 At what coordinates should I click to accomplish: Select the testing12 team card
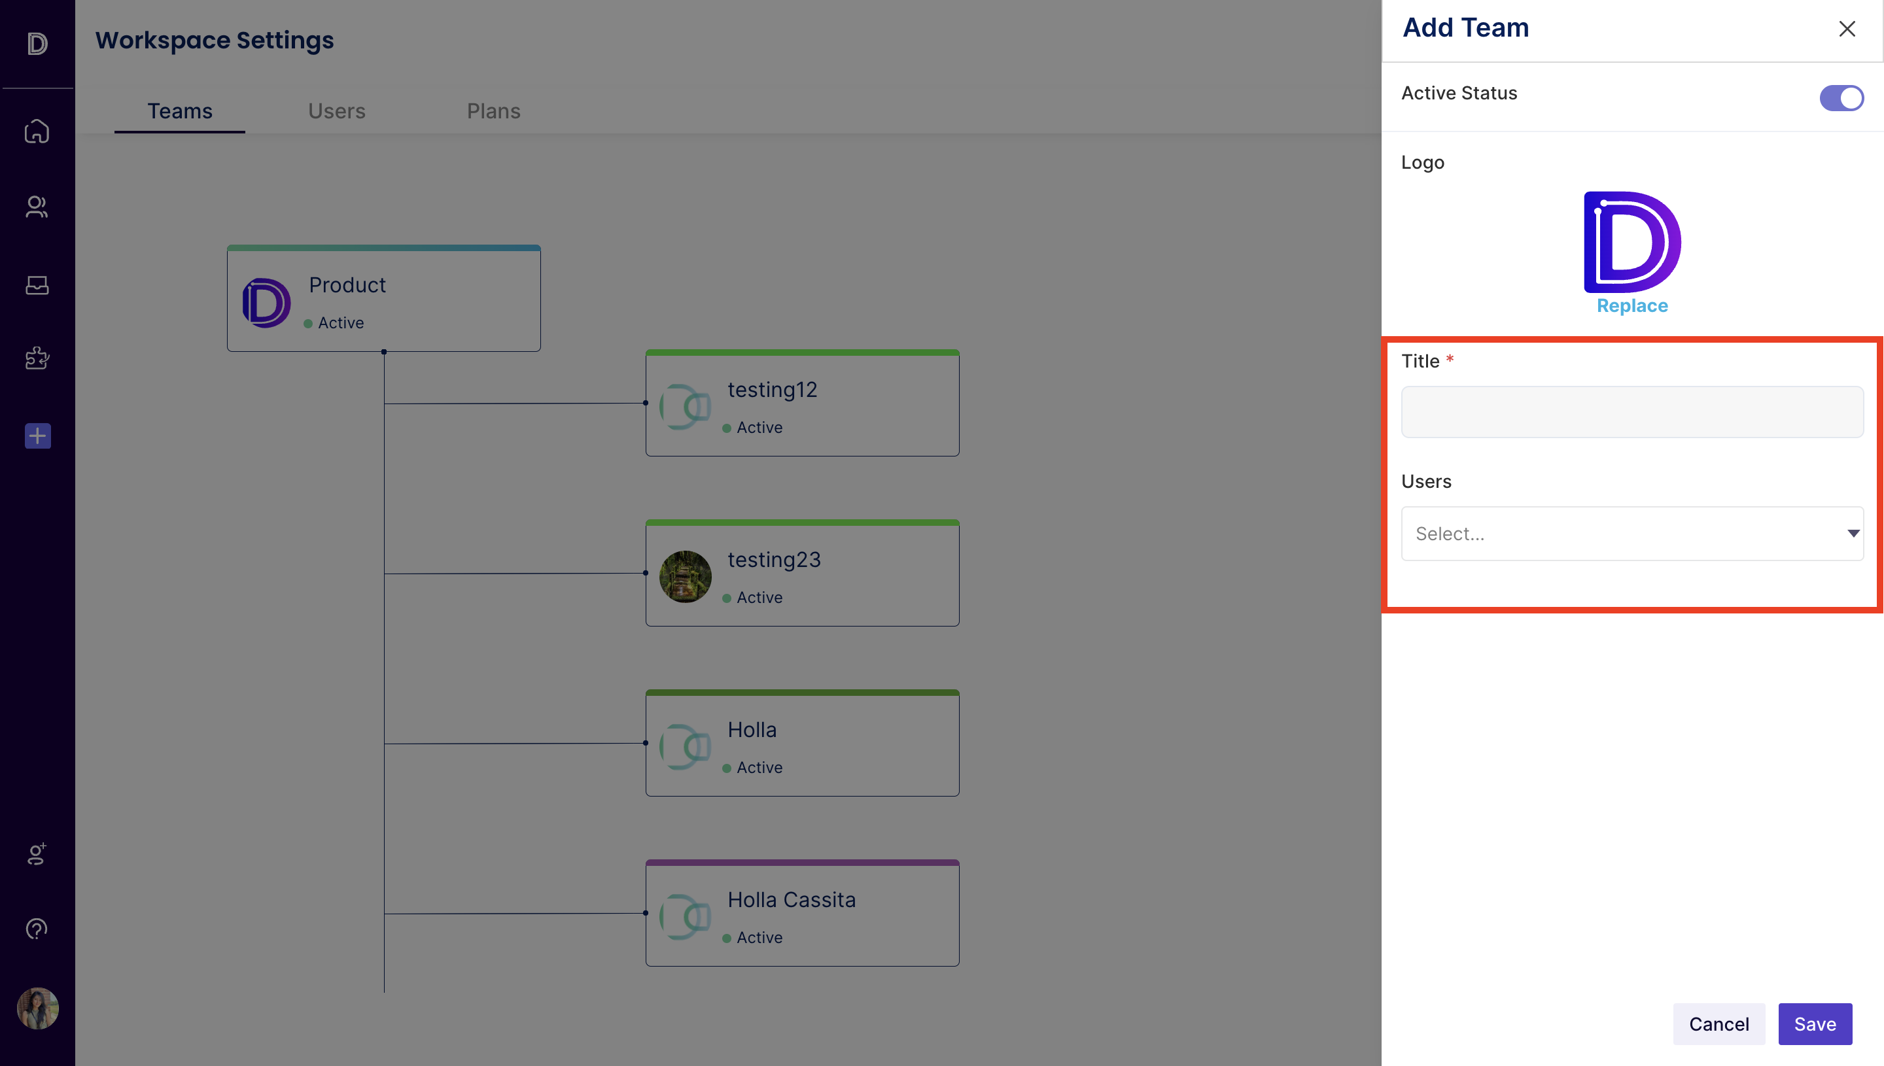click(803, 403)
